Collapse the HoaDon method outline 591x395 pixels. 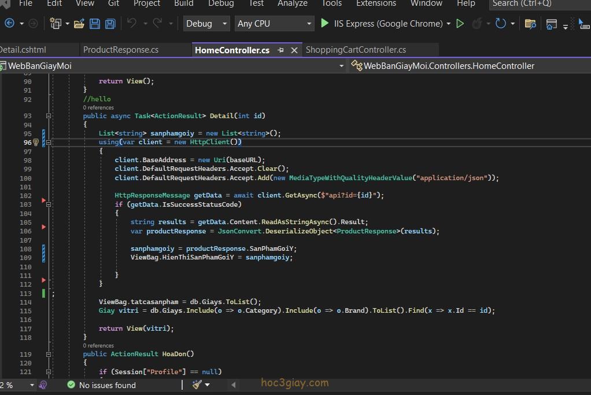(x=49, y=354)
